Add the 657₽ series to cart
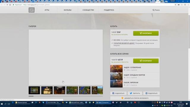Image resolution: width=190 pixels, height=107 pixels. (146, 61)
